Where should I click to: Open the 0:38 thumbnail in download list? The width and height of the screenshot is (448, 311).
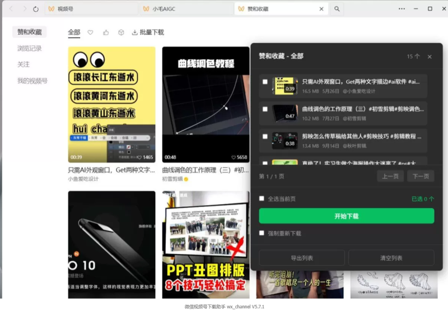pos(285,141)
